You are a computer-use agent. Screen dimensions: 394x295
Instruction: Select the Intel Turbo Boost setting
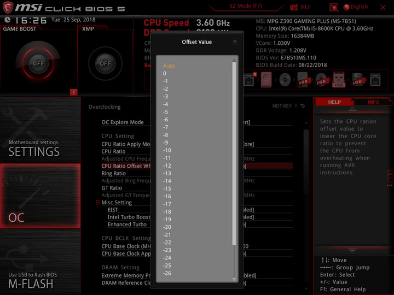[x=200, y=217]
